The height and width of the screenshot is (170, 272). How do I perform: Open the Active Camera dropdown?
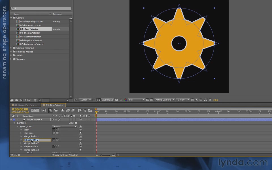pyautogui.click(x=164, y=100)
